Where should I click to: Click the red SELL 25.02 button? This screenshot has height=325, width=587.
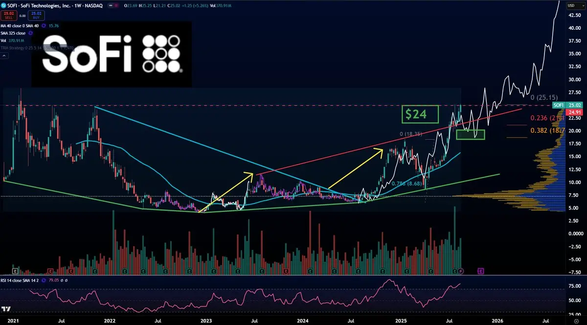[x=9, y=16]
